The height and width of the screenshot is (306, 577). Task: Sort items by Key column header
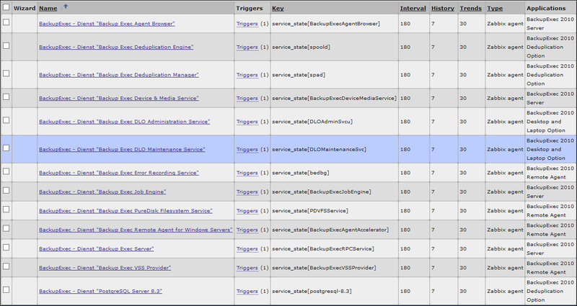pyautogui.click(x=278, y=8)
